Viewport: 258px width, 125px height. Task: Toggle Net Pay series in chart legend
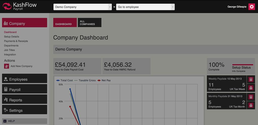coord(104,80)
